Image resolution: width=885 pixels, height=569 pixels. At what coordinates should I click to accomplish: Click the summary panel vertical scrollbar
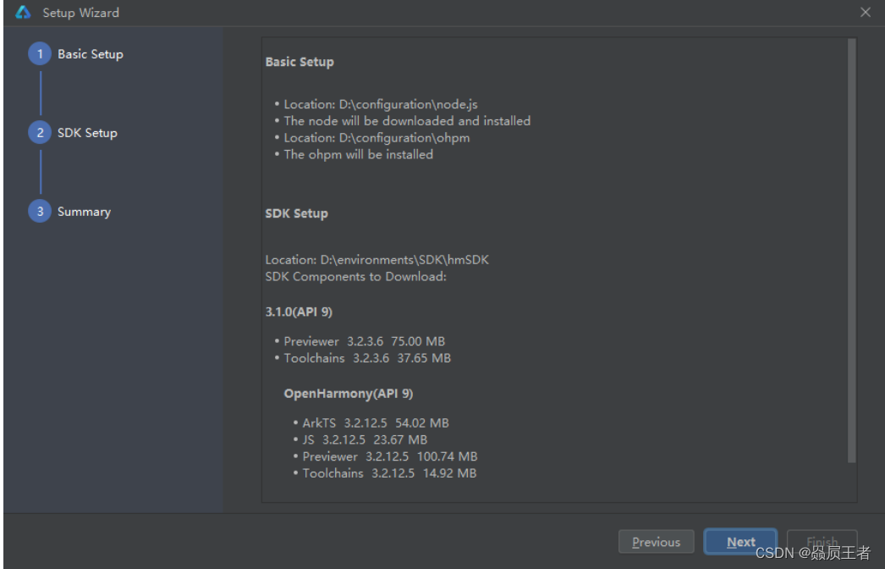click(x=852, y=251)
